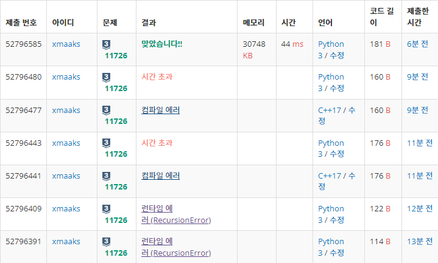Open xmaaks profile in row 52796441

(x=66, y=176)
